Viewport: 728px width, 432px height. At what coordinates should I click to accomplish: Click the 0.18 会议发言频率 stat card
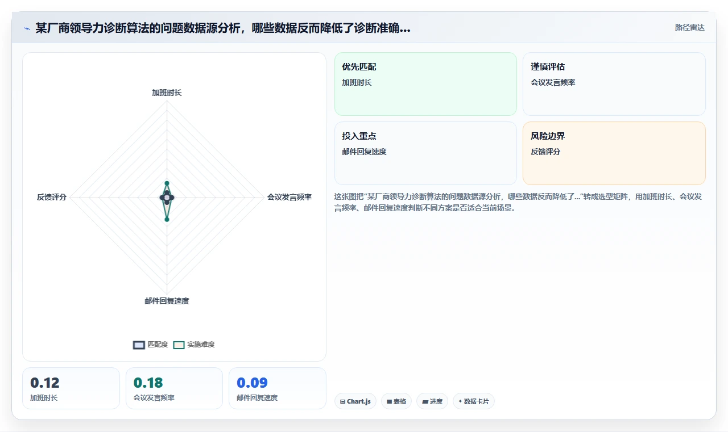coord(174,388)
